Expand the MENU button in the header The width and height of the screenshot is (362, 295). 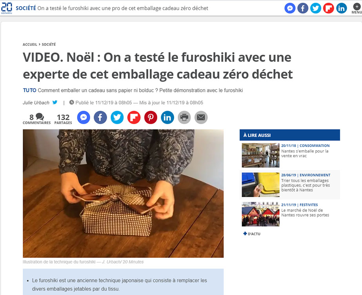coord(357,8)
